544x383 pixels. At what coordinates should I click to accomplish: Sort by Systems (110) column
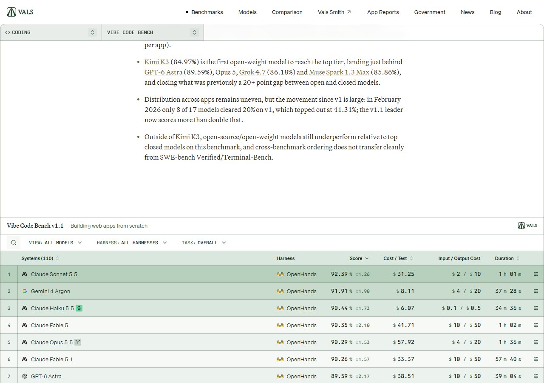click(40, 258)
